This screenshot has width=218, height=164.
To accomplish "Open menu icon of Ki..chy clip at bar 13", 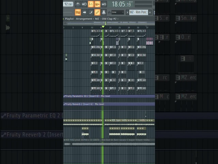I will (x=92, y=47).
